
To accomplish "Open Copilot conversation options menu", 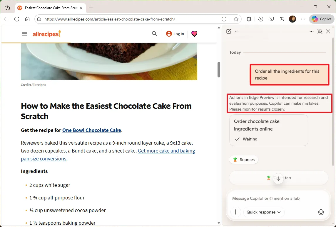I will (311, 31).
